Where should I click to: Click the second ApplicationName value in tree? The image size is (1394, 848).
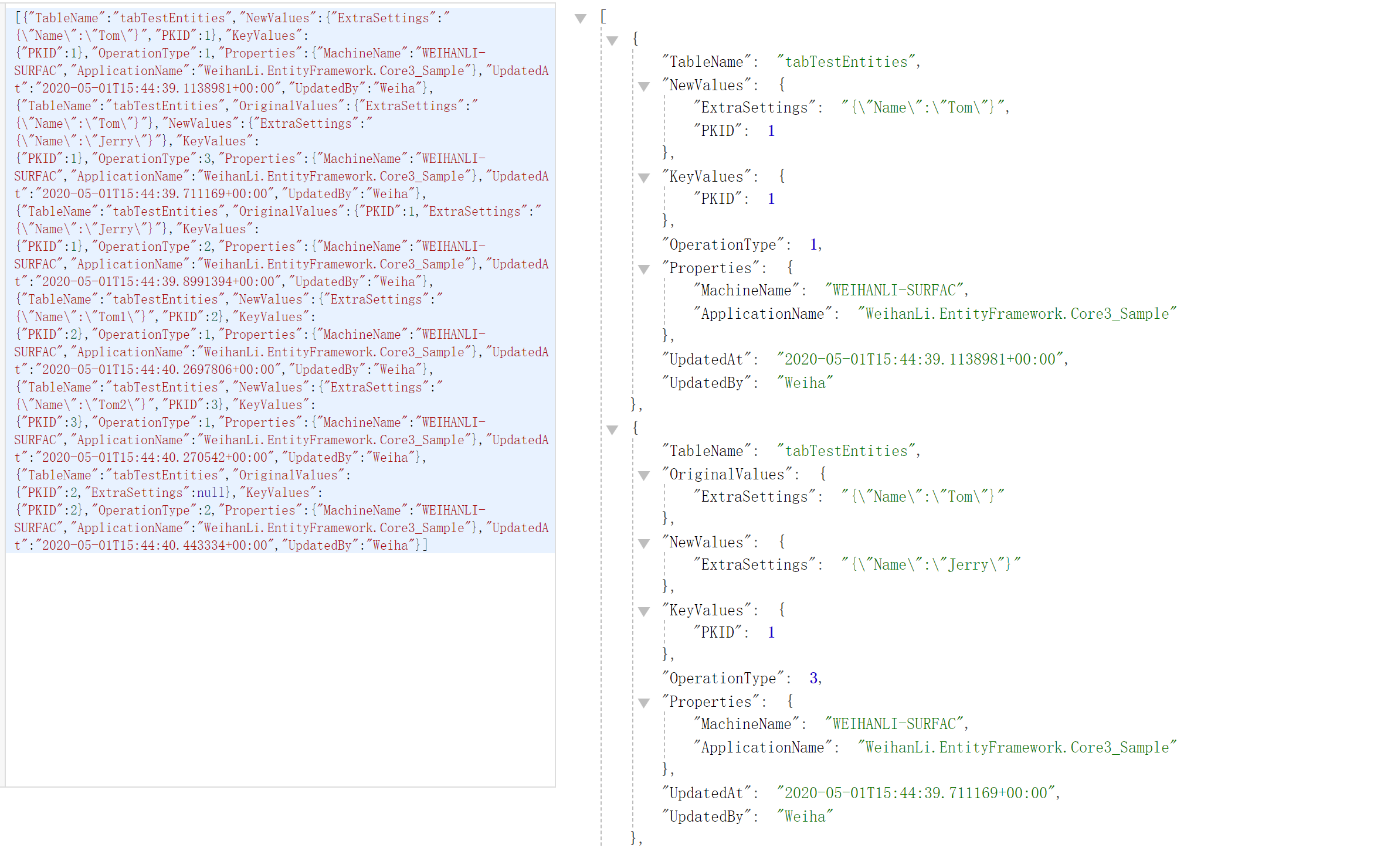coord(1017,747)
